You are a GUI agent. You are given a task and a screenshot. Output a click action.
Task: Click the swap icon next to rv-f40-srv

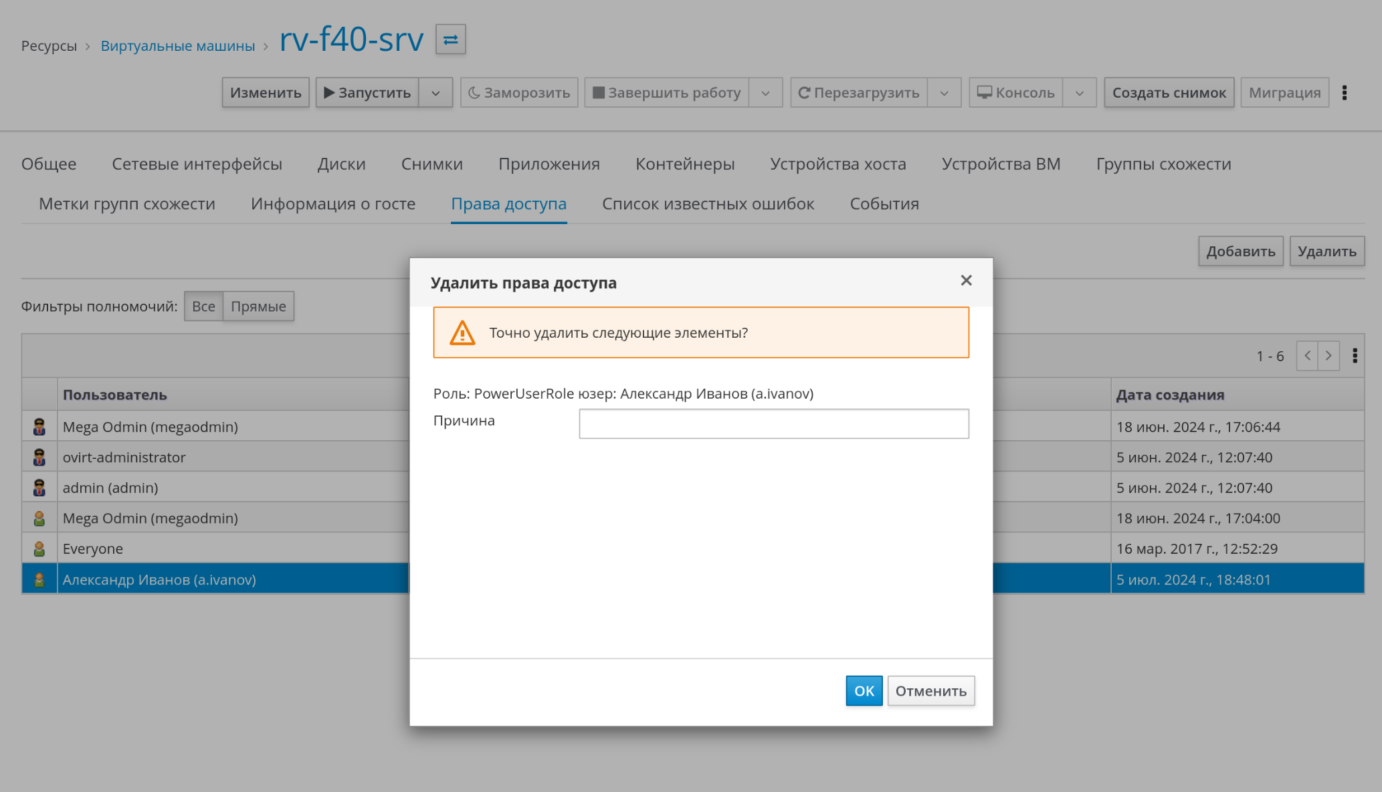[x=450, y=39]
